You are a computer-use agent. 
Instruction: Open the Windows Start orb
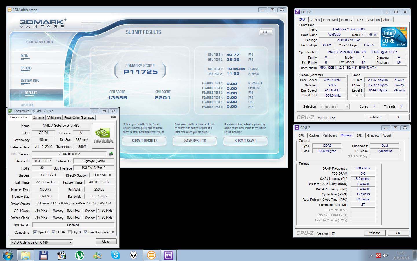(8, 255)
